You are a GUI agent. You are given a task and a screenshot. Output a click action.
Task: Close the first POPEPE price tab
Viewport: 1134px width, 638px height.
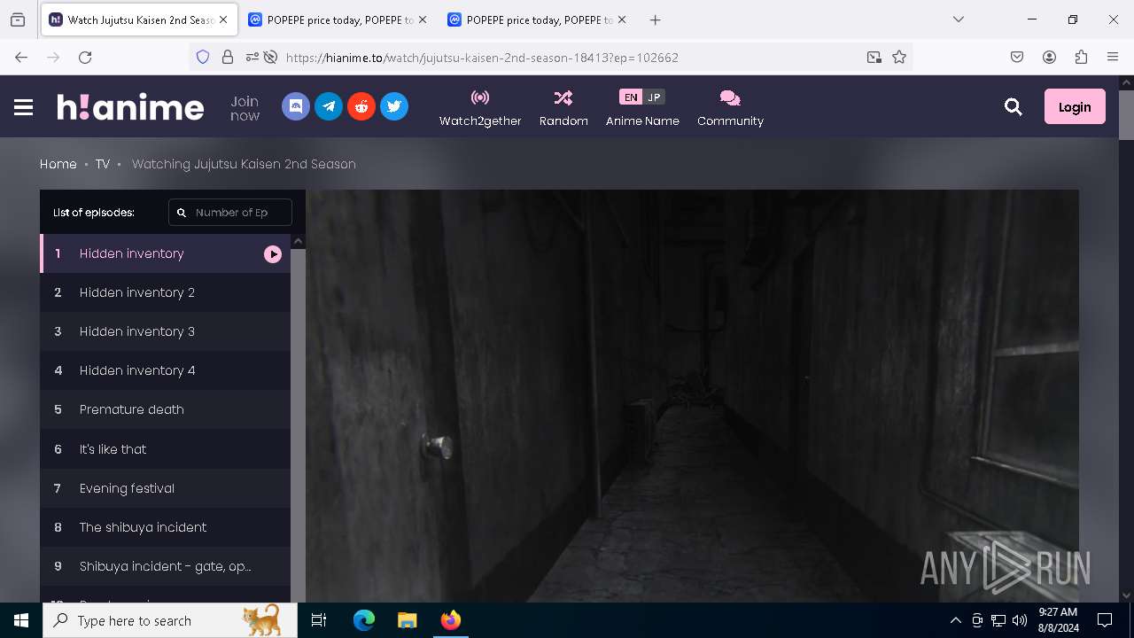pos(422,19)
